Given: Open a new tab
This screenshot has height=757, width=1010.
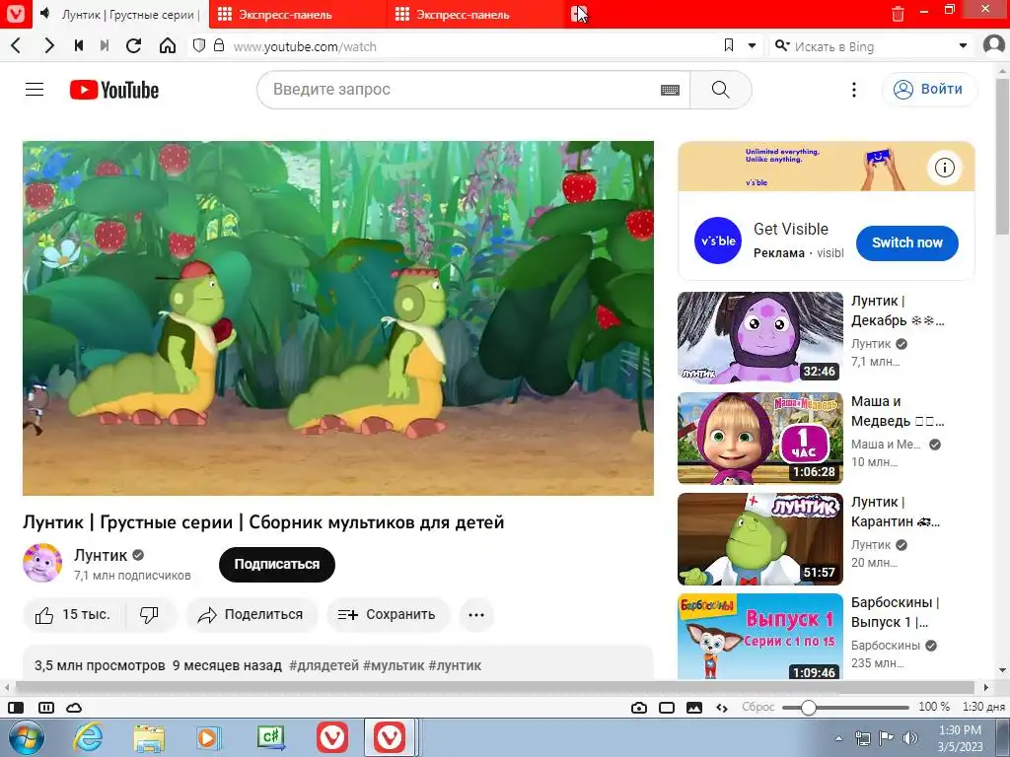Looking at the screenshot, I should (x=579, y=14).
